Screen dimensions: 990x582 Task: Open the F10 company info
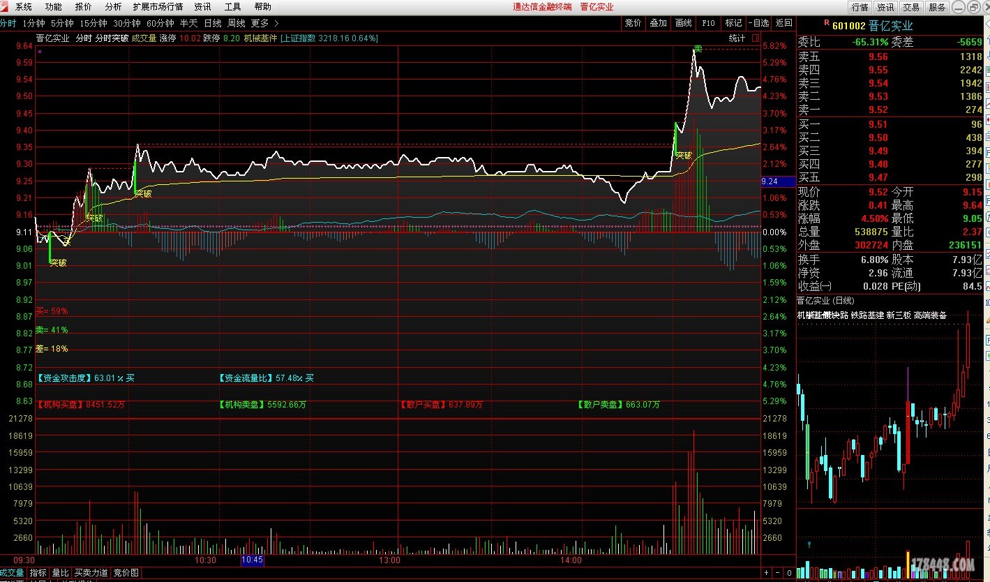(x=708, y=23)
